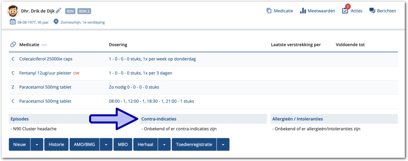The height and width of the screenshot is (161, 408).
Task: Click the pencil edit icon beside patient name
Action: pos(58,11)
